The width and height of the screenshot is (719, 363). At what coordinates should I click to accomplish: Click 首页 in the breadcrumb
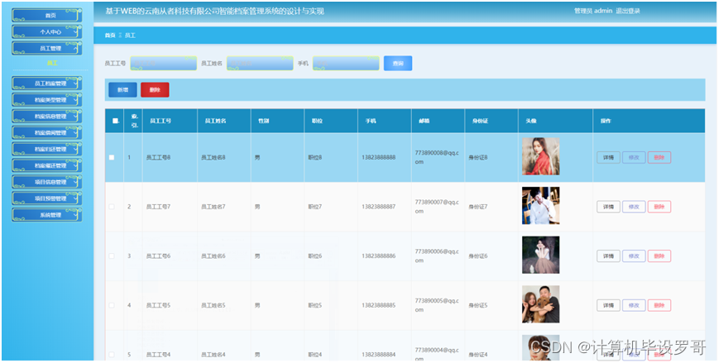point(110,36)
